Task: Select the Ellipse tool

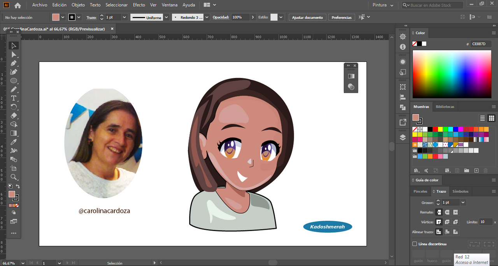Action: point(14,81)
